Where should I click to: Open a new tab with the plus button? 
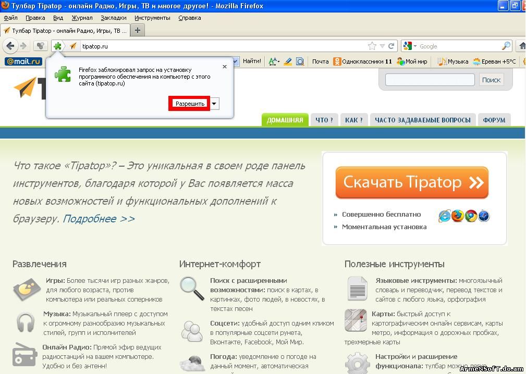[x=138, y=30]
